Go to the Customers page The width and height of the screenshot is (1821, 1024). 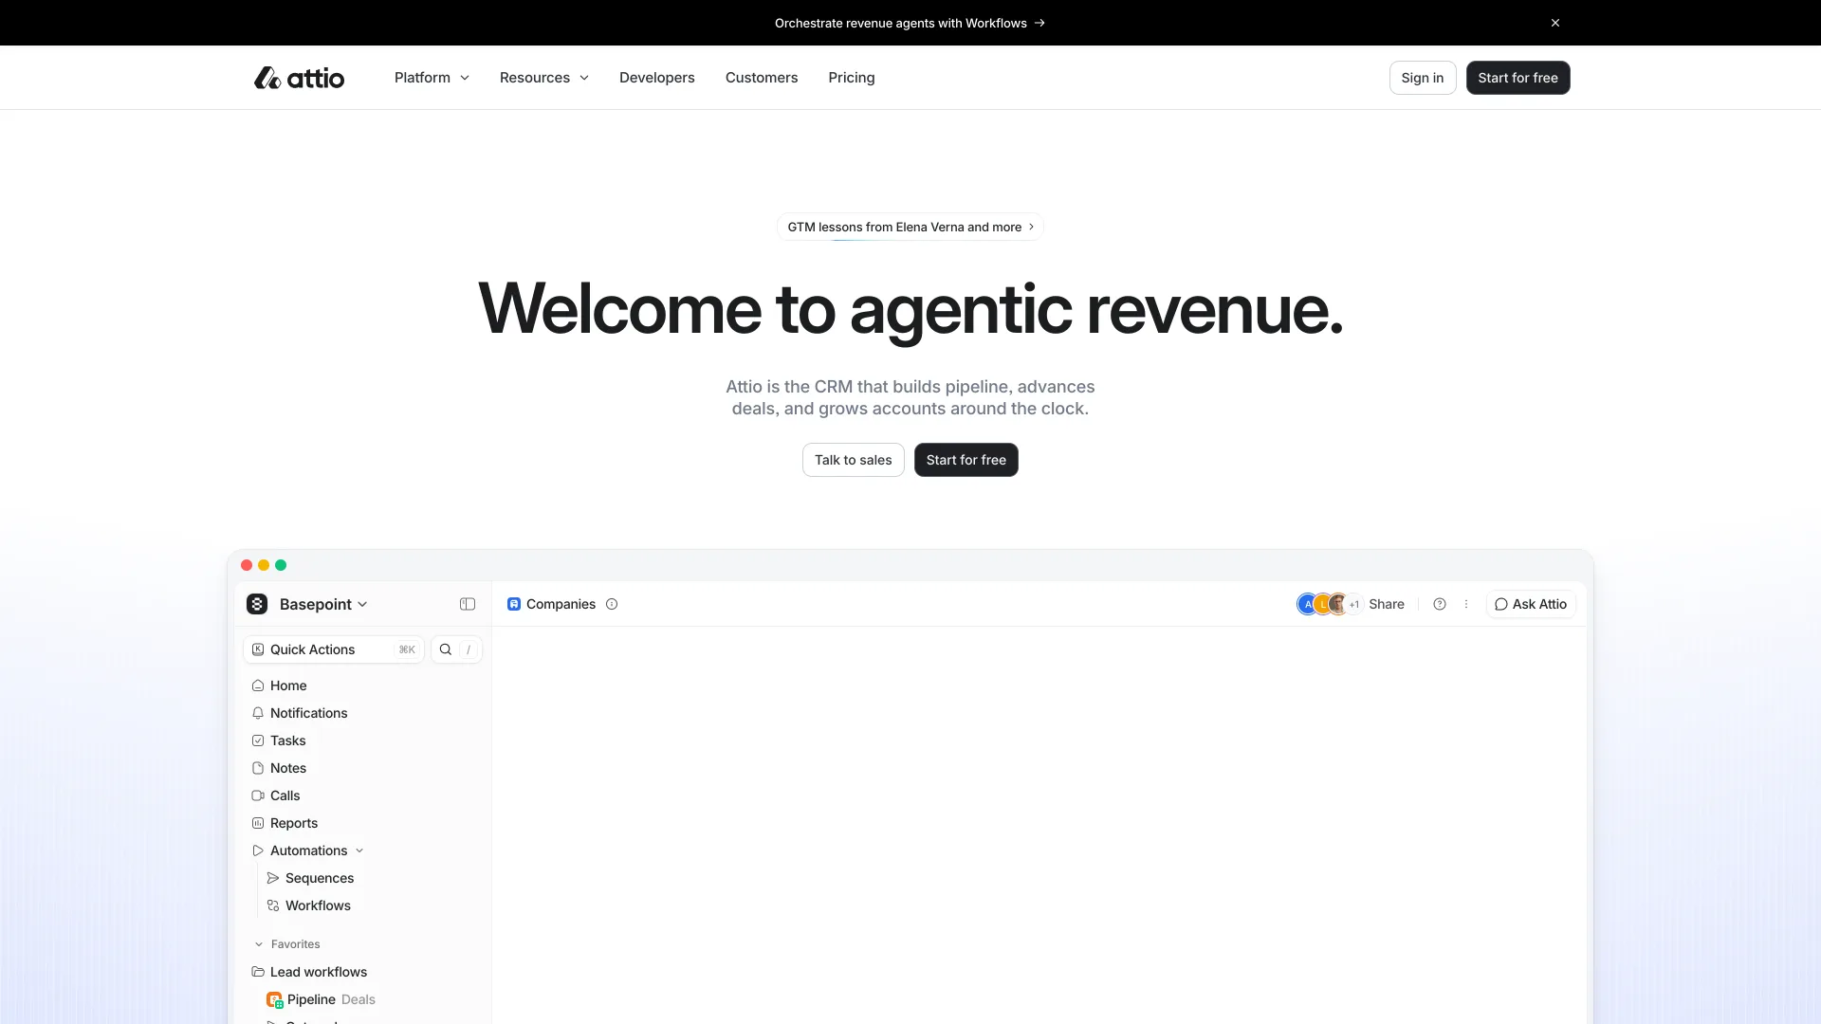pos(762,78)
